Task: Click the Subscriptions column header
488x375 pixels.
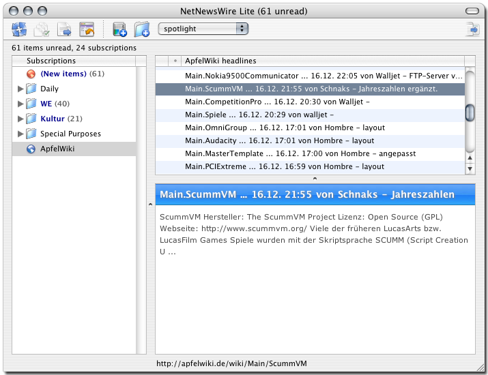Action: point(74,61)
